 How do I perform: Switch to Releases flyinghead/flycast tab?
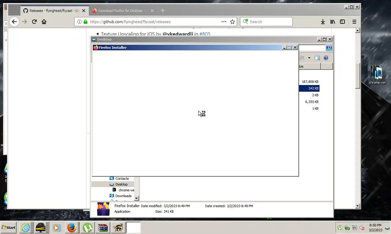[x=54, y=11]
